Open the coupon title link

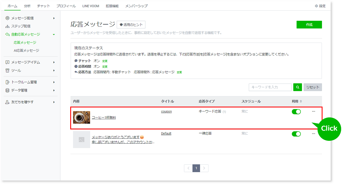[x=166, y=111]
